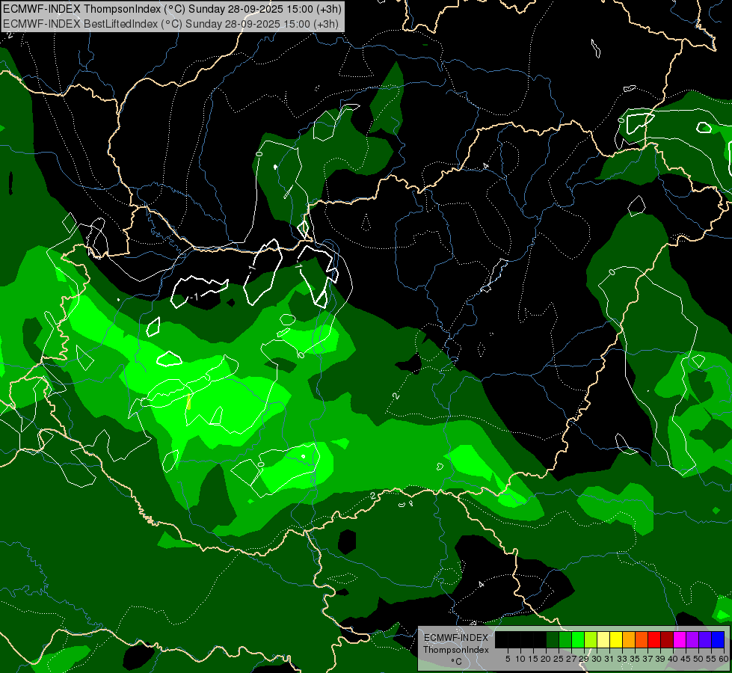The height and width of the screenshot is (673, 732).
Task: Select the medium green 25–27 legend swatch
Action: pos(565,639)
